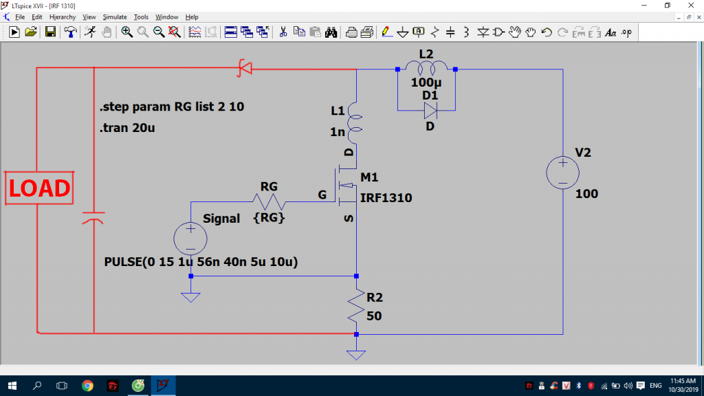Click the SPICE directive .op button

(626, 32)
